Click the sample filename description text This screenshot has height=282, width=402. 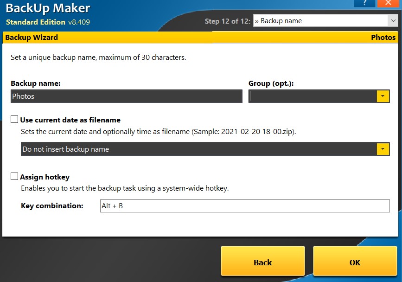point(159,132)
